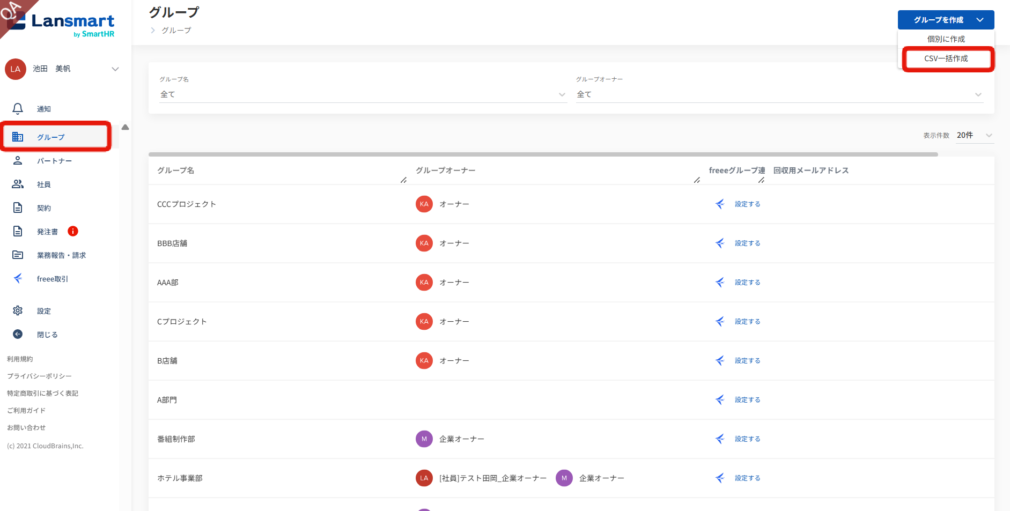Open the プライバシーポリシー link
1010x511 pixels.
coord(39,376)
